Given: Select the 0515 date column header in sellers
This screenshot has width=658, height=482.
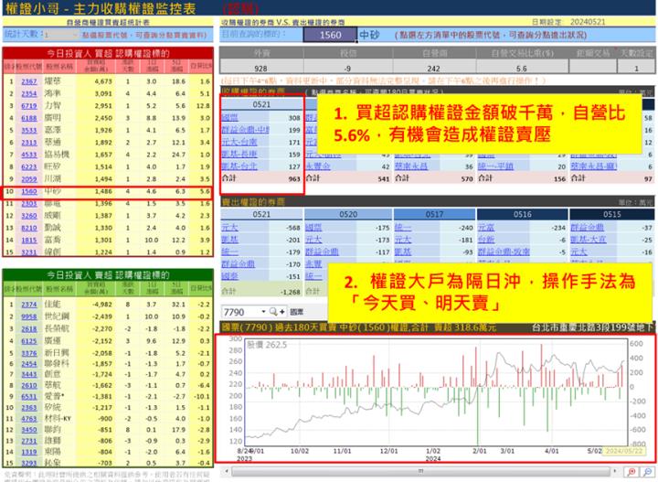Looking at the screenshot, I should (x=611, y=214).
